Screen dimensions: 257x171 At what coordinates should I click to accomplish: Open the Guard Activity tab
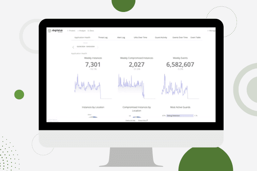161,38
